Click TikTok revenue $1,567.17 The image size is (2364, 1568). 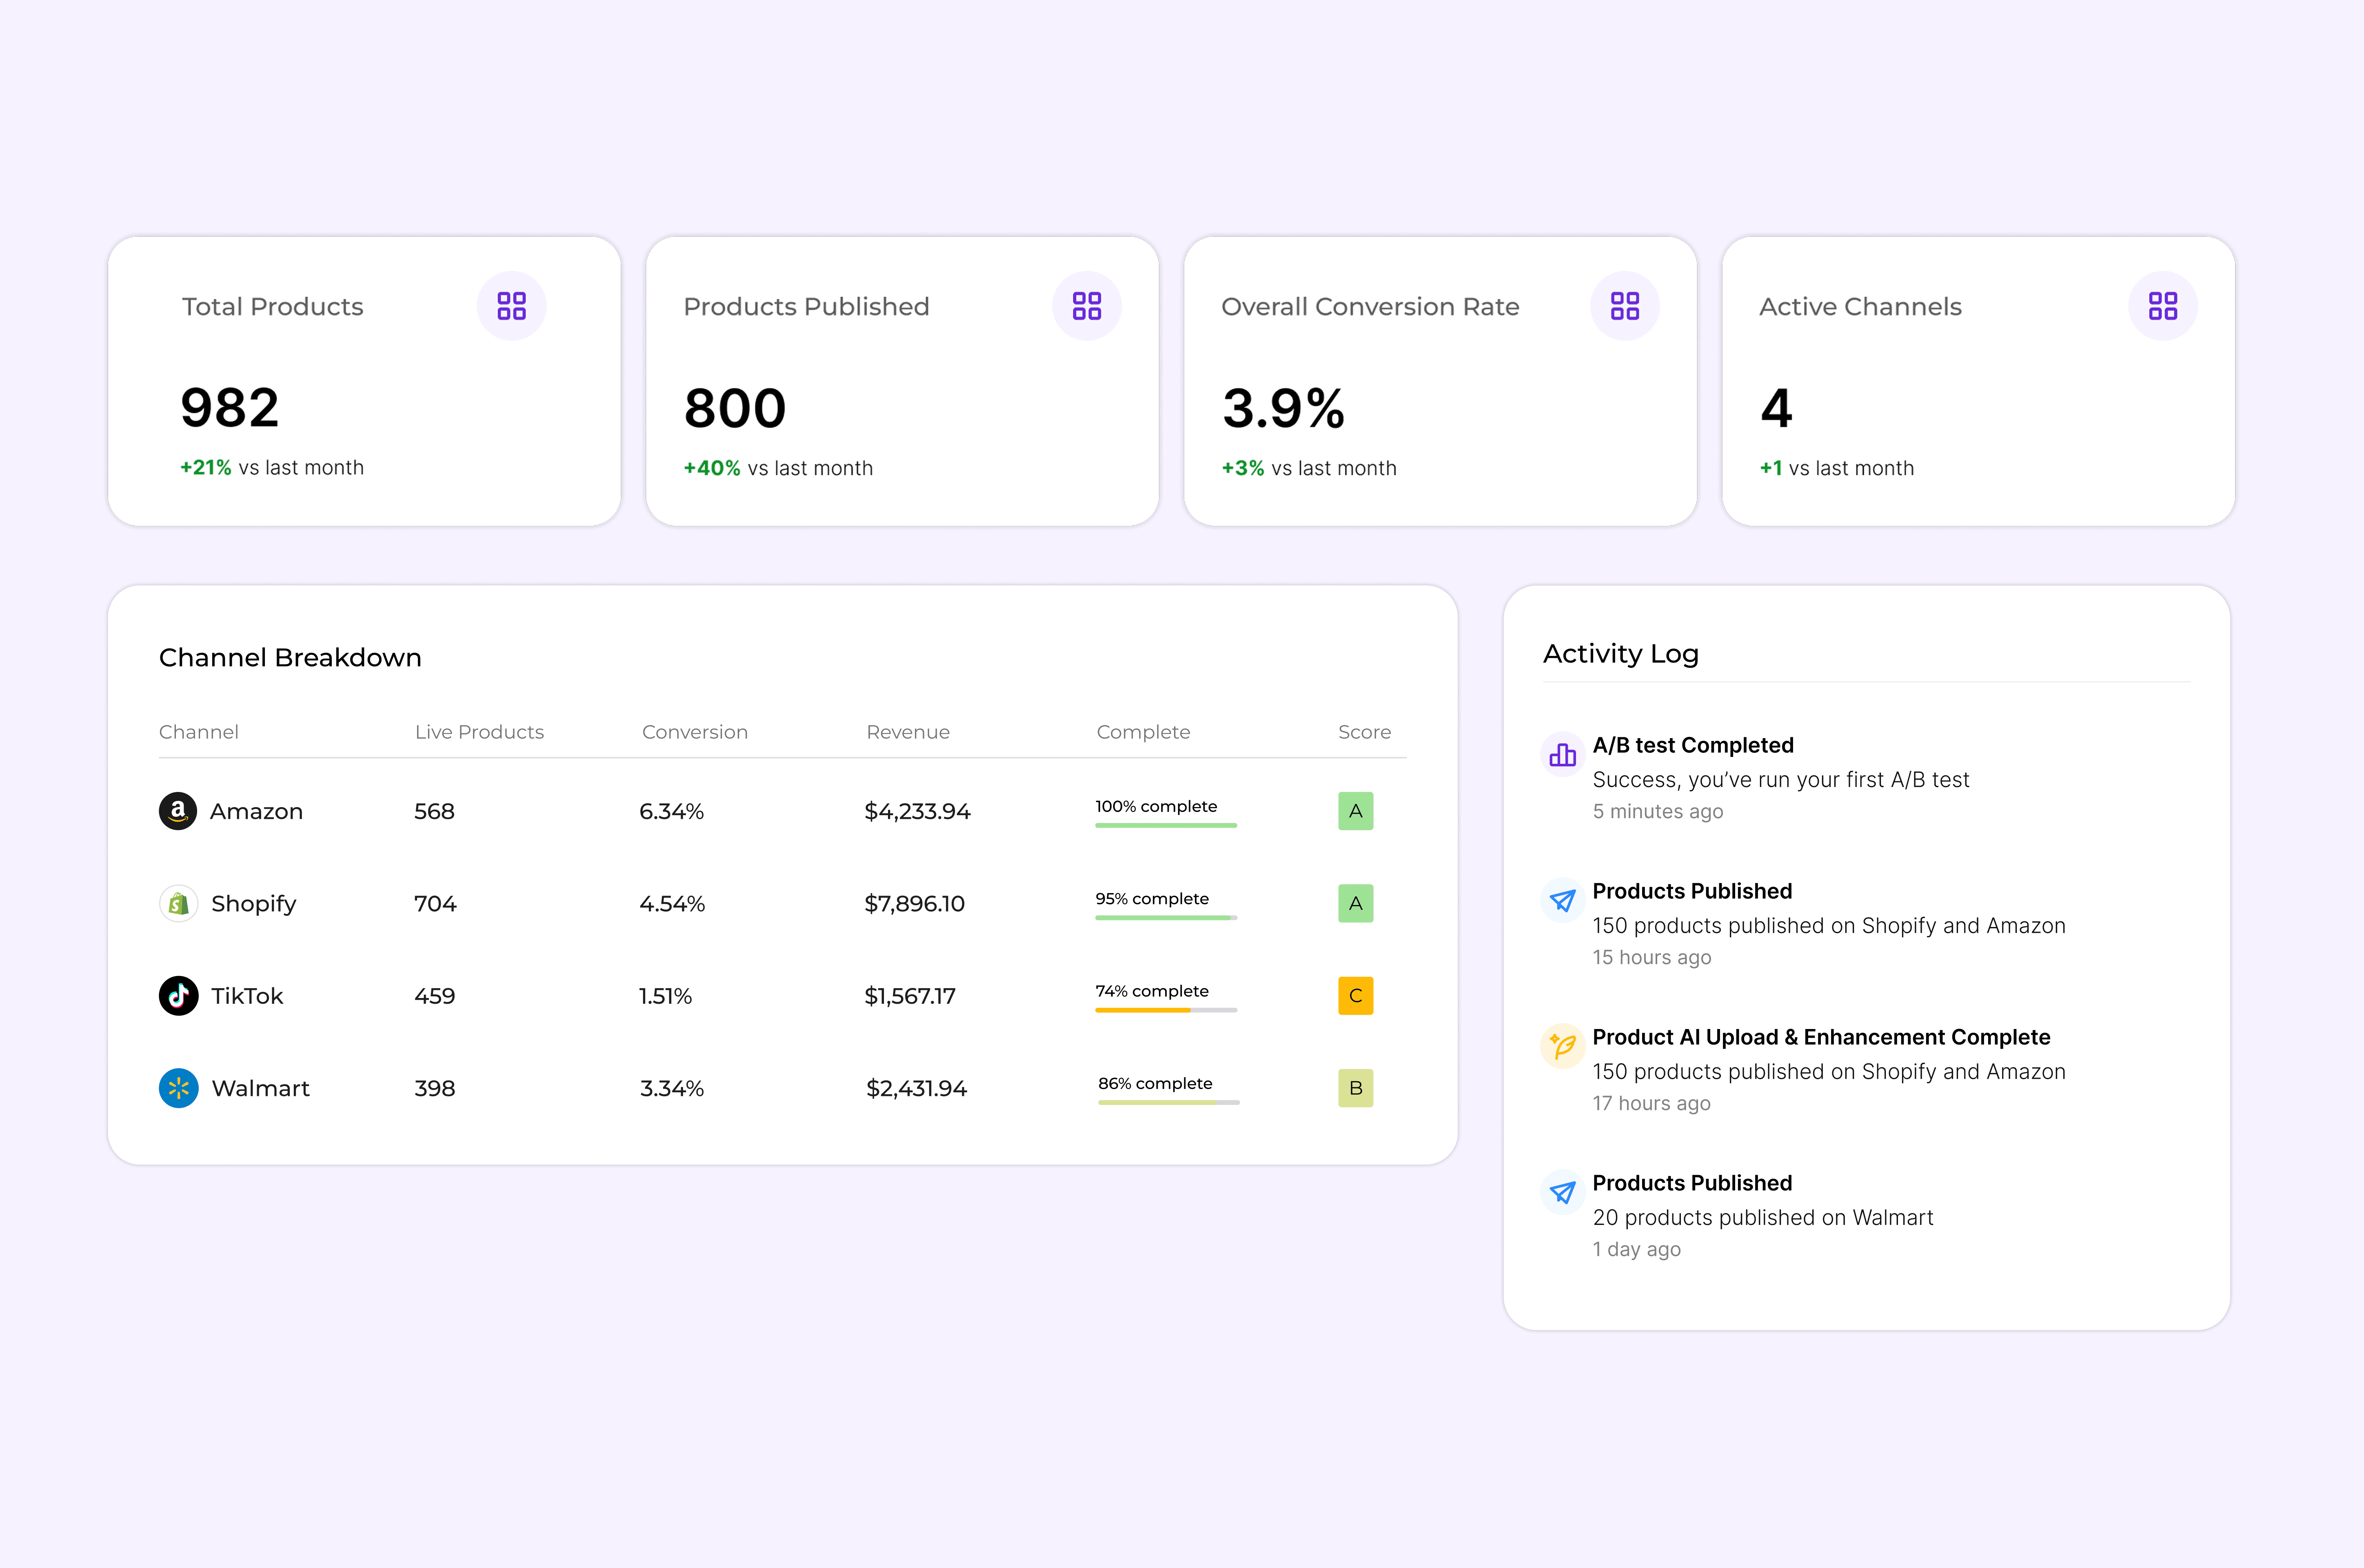pyautogui.click(x=910, y=996)
